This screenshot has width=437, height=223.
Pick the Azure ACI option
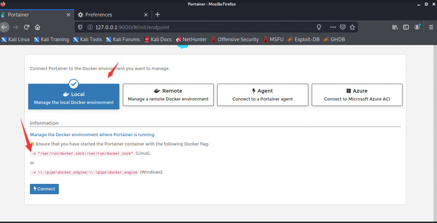point(357,95)
